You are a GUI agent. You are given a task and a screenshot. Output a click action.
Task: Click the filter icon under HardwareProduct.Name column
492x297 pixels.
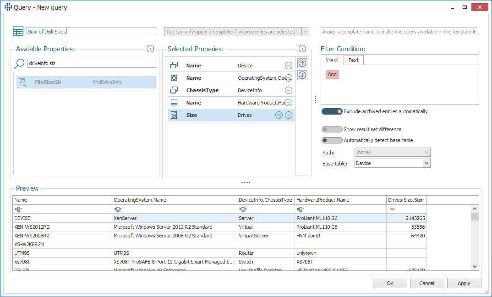(300, 209)
